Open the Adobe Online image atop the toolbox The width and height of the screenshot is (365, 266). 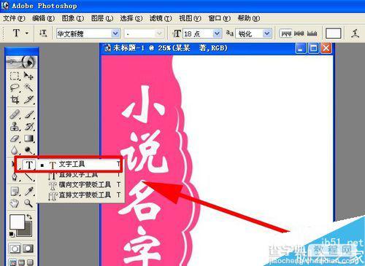click(22, 63)
